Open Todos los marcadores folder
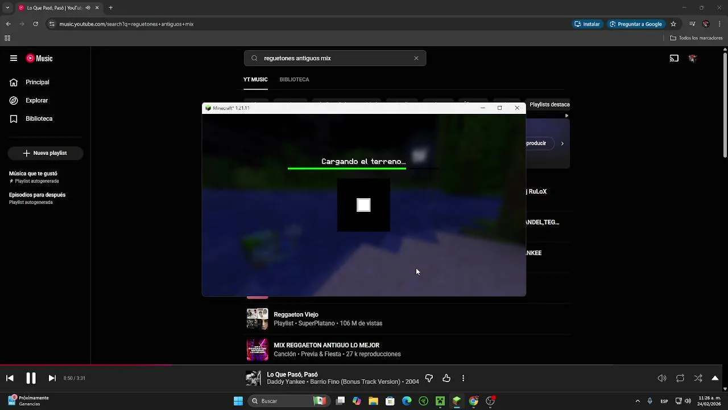This screenshot has height=410, width=728. click(696, 38)
